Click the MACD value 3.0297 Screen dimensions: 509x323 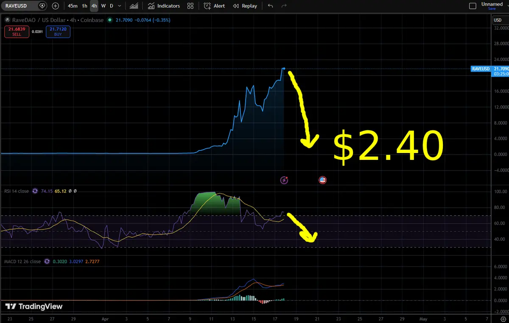(x=76, y=262)
